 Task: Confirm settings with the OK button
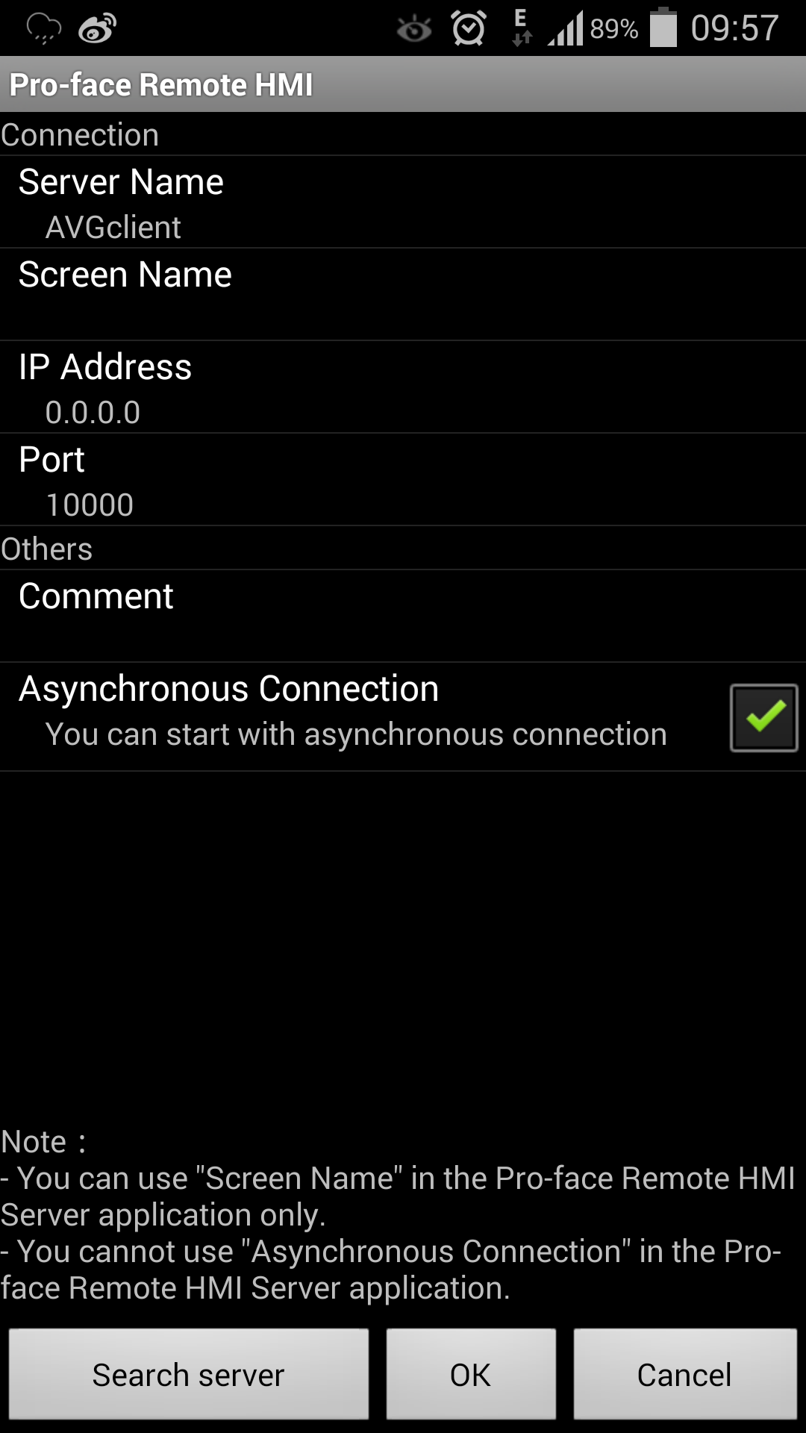(x=471, y=1374)
